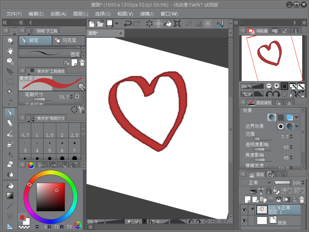Click the lock layer padlock icon
Viewport: 309px width, 232px height.
click(269, 191)
